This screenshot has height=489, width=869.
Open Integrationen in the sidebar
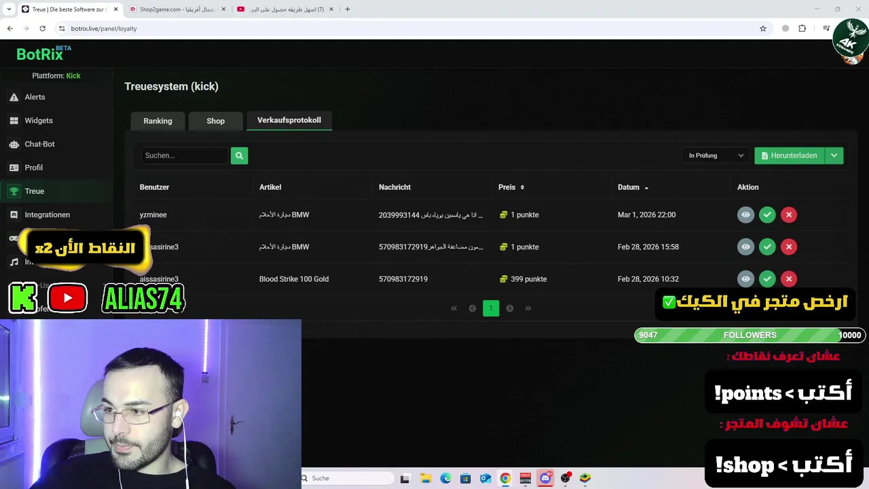coord(47,215)
